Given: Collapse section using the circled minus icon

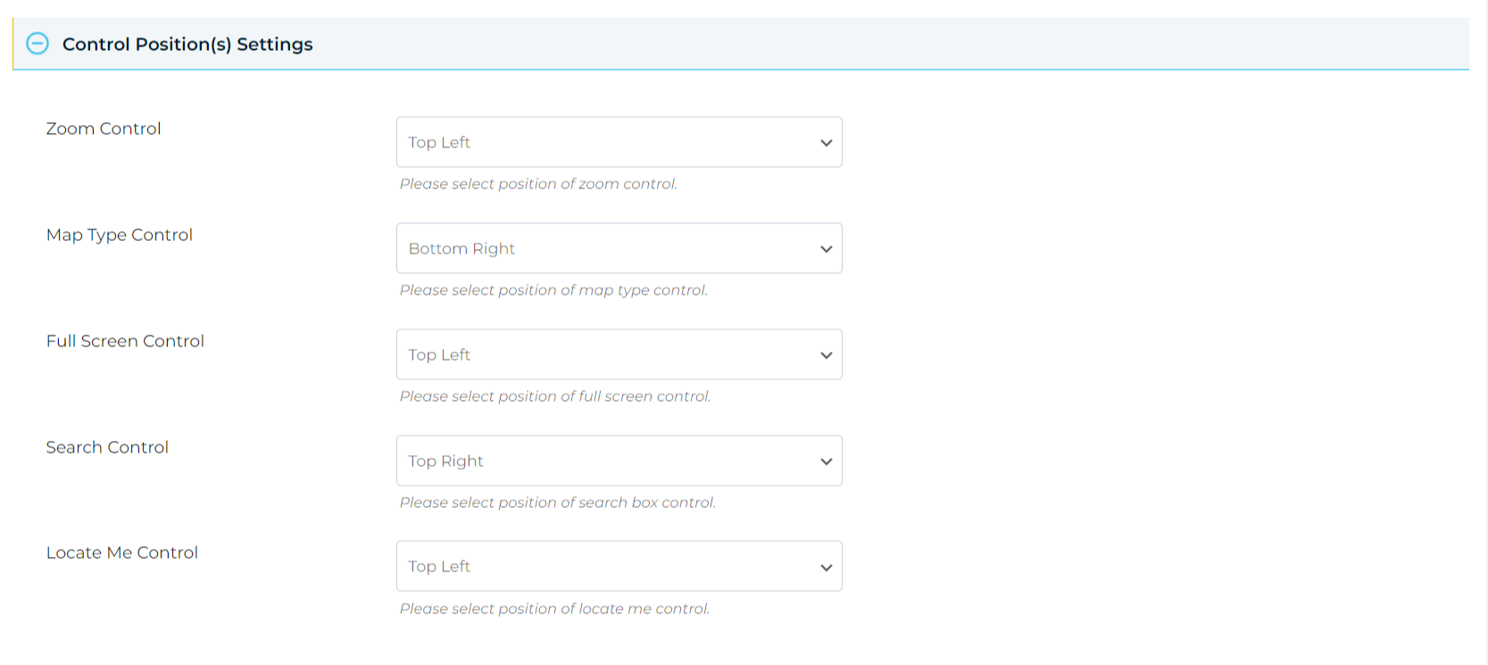Looking at the screenshot, I should [x=37, y=44].
